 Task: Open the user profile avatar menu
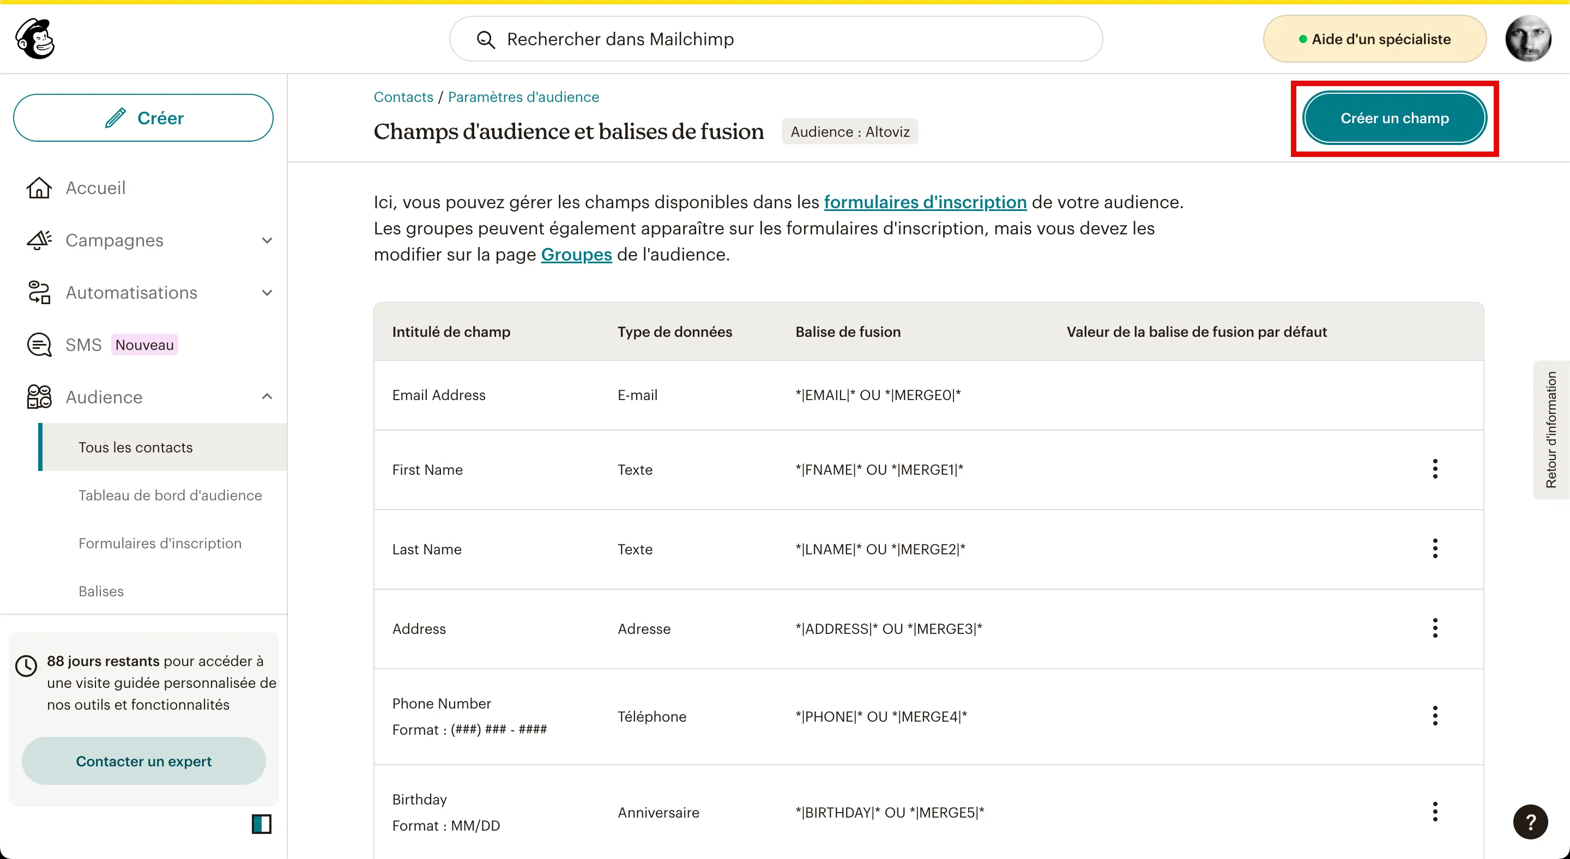pyautogui.click(x=1528, y=39)
